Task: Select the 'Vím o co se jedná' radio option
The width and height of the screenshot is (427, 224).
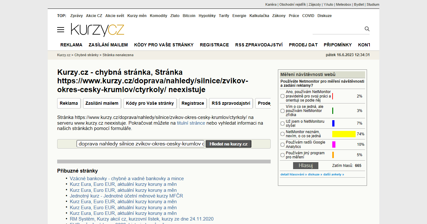Action: click(x=283, y=111)
